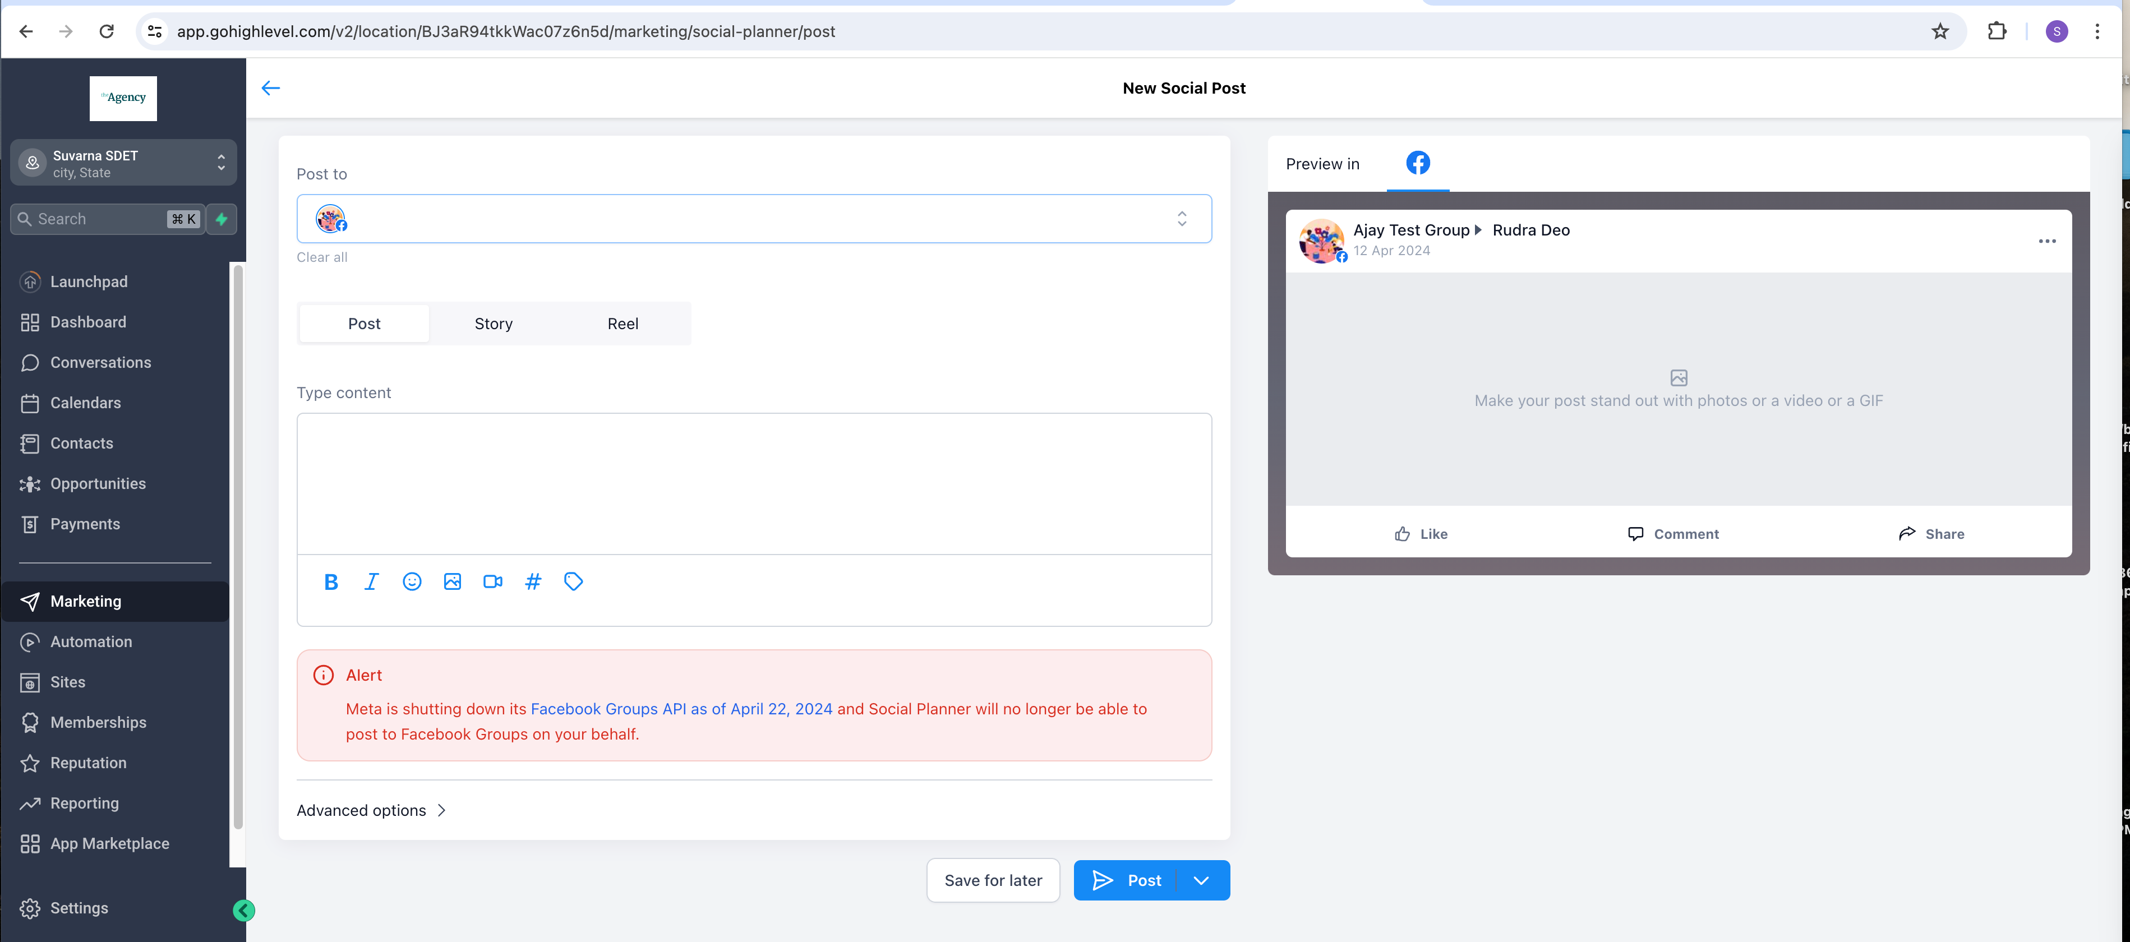Click the tag icon in editor toolbar
2130x942 pixels.
(573, 582)
